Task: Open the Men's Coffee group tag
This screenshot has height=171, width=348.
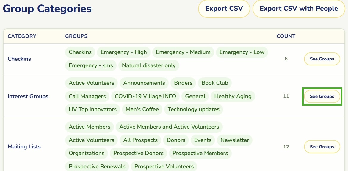Action: [x=142, y=109]
